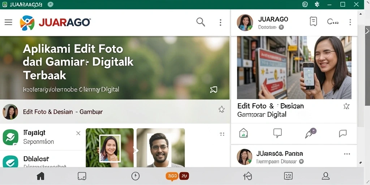Open the tablet-shaped icon in bottom bar
This screenshot has height=185, width=370.
point(82,176)
